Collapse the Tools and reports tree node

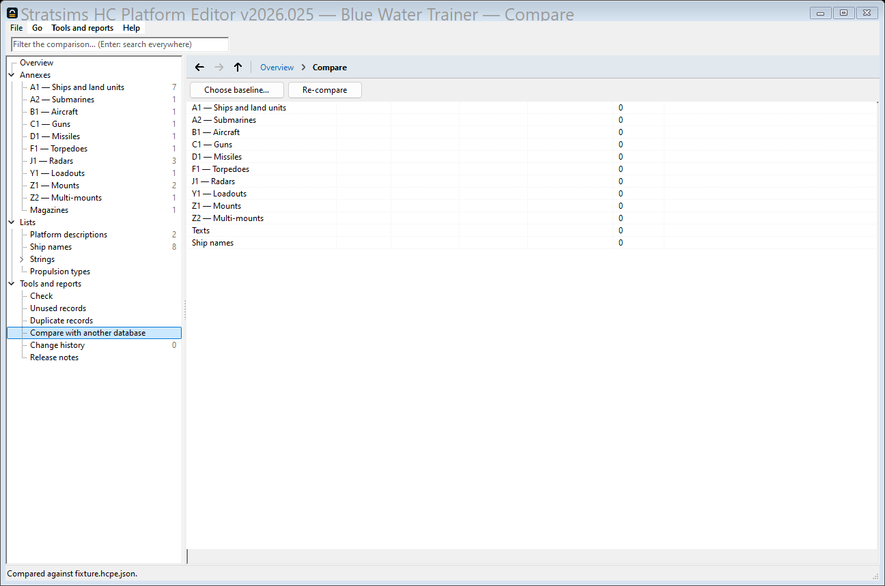click(x=12, y=284)
